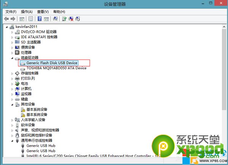Click Scan for hardware changes toolbar icon
Image resolution: width=228 pixels, height=165 pixels.
point(55,19)
